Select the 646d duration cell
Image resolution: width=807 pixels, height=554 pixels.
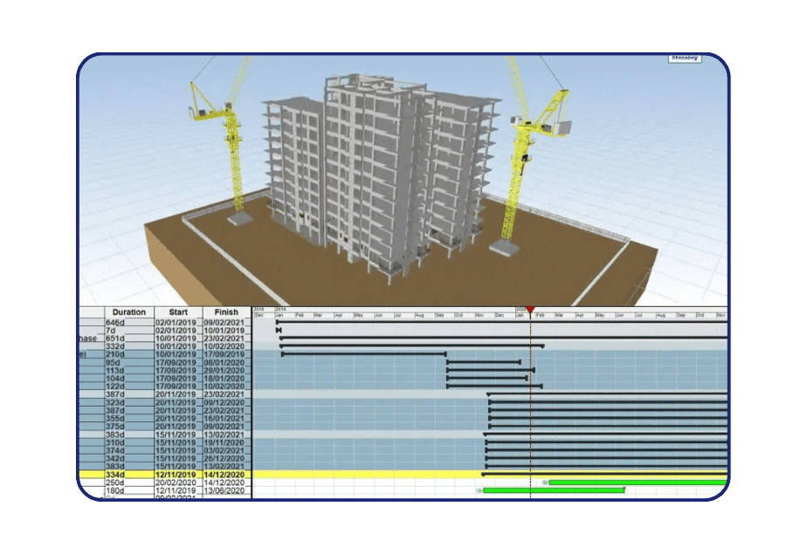pyautogui.click(x=115, y=322)
